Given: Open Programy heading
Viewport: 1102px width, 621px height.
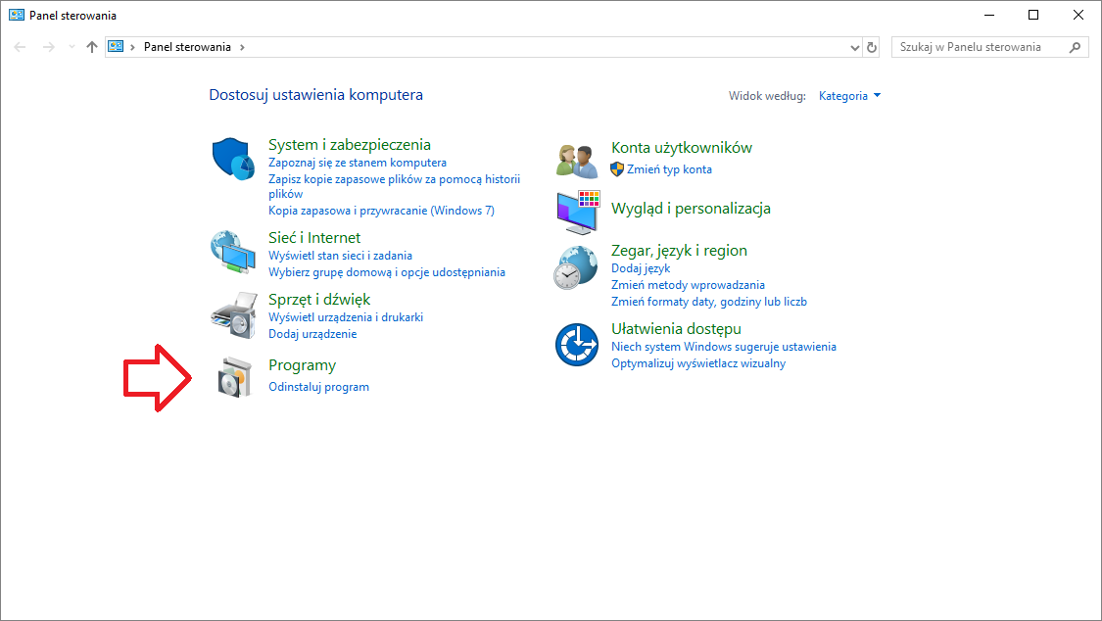Looking at the screenshot, I should pos(303,365).
